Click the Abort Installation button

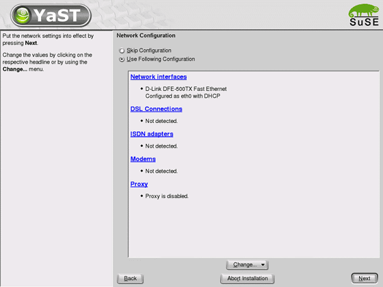coord(247,279)
